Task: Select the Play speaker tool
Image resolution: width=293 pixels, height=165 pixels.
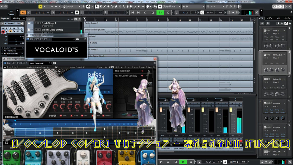Action: coord(139,6)
